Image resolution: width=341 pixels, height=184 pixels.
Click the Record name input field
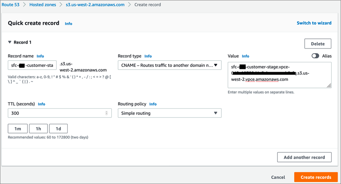pos(32,65)
